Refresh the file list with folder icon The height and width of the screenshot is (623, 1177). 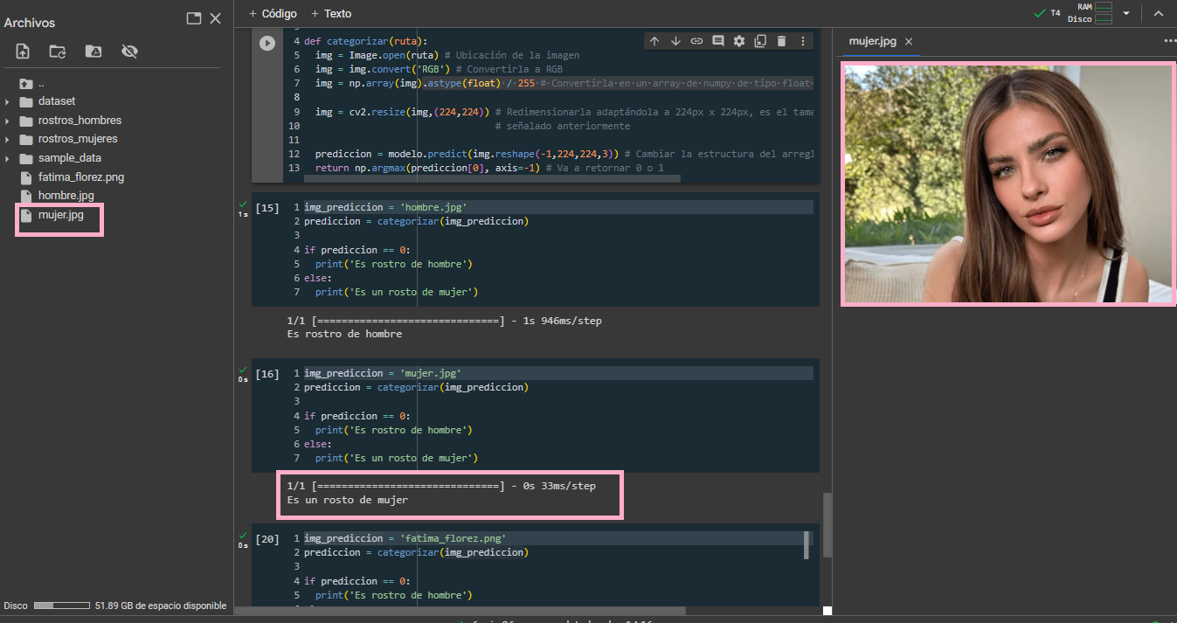coord(58,52)
